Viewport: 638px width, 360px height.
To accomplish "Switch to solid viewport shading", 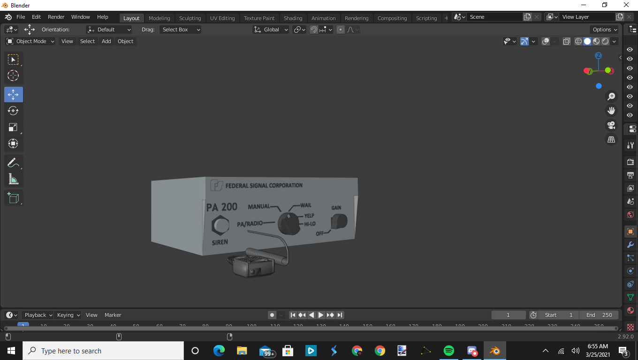I will click(587, 41).
